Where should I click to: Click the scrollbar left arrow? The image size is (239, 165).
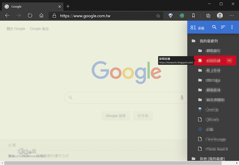tap(2, 163)
